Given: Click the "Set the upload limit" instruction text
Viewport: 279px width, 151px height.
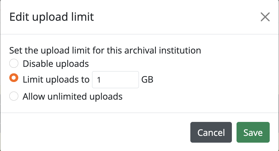Looking at the screenshot, I should (x=46, y=50).
